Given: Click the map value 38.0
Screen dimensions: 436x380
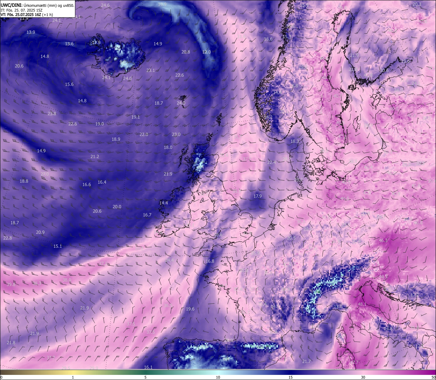Looking at the screenshot, I should [x=67, y=280].
